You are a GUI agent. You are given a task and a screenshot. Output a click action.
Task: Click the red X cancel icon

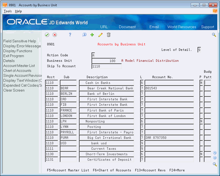pyautogui.click(x=55, y=35)
